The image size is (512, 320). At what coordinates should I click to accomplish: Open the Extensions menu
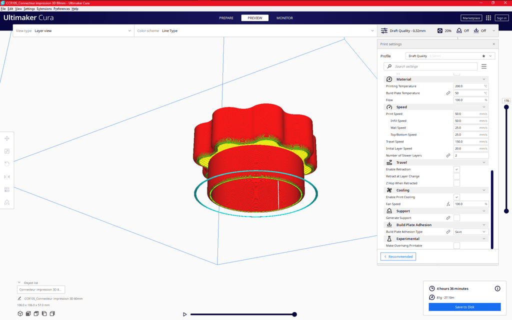coord(44,9)
